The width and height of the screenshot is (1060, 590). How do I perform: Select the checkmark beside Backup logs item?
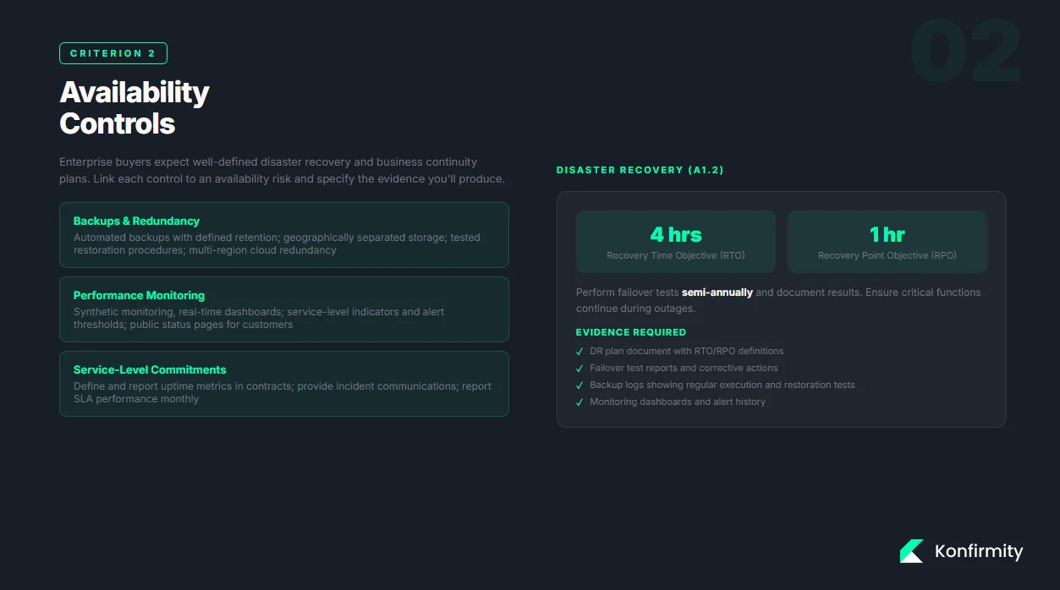coord(579,385)
